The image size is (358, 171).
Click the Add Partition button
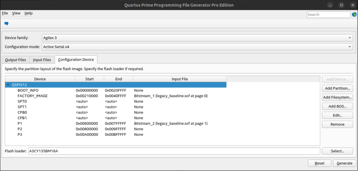pyautogui.click(x=337, y=88)
